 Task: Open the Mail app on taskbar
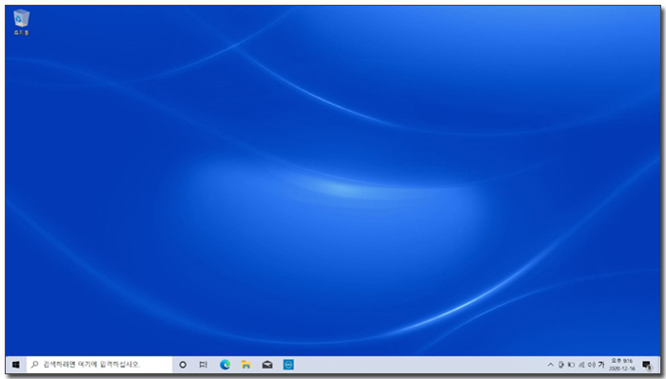267,365
